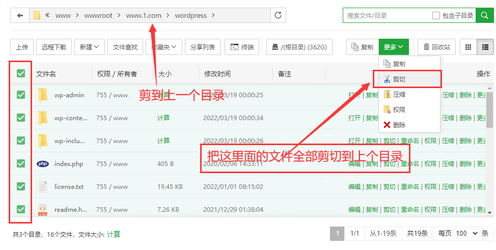Expand collapsed path with double chevron
Screen dimensions: 496x250
(47, 15)
